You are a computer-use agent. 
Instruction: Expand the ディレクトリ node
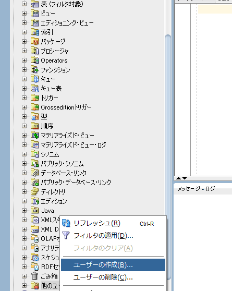[x=24, y=192]
